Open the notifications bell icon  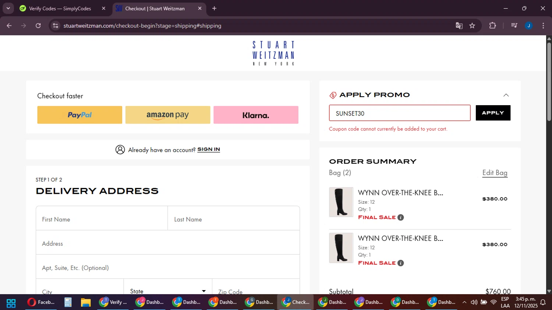pyautogui.click(x=543, y=302)
